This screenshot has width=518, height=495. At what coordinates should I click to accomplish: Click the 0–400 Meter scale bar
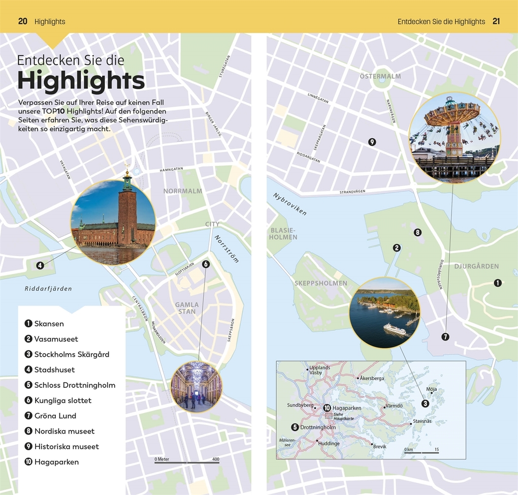click(x=187, y=462)
